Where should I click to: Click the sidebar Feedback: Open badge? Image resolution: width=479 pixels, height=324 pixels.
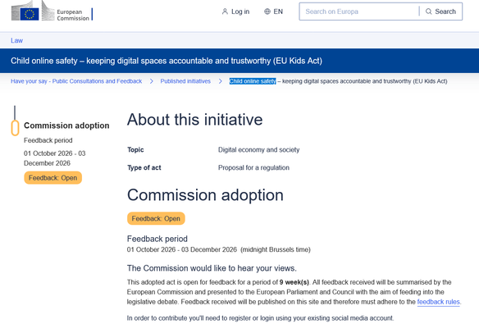(52, 178)
